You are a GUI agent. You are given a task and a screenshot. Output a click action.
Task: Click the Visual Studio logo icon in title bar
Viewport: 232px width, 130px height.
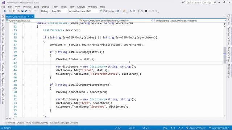click(3, 3)
